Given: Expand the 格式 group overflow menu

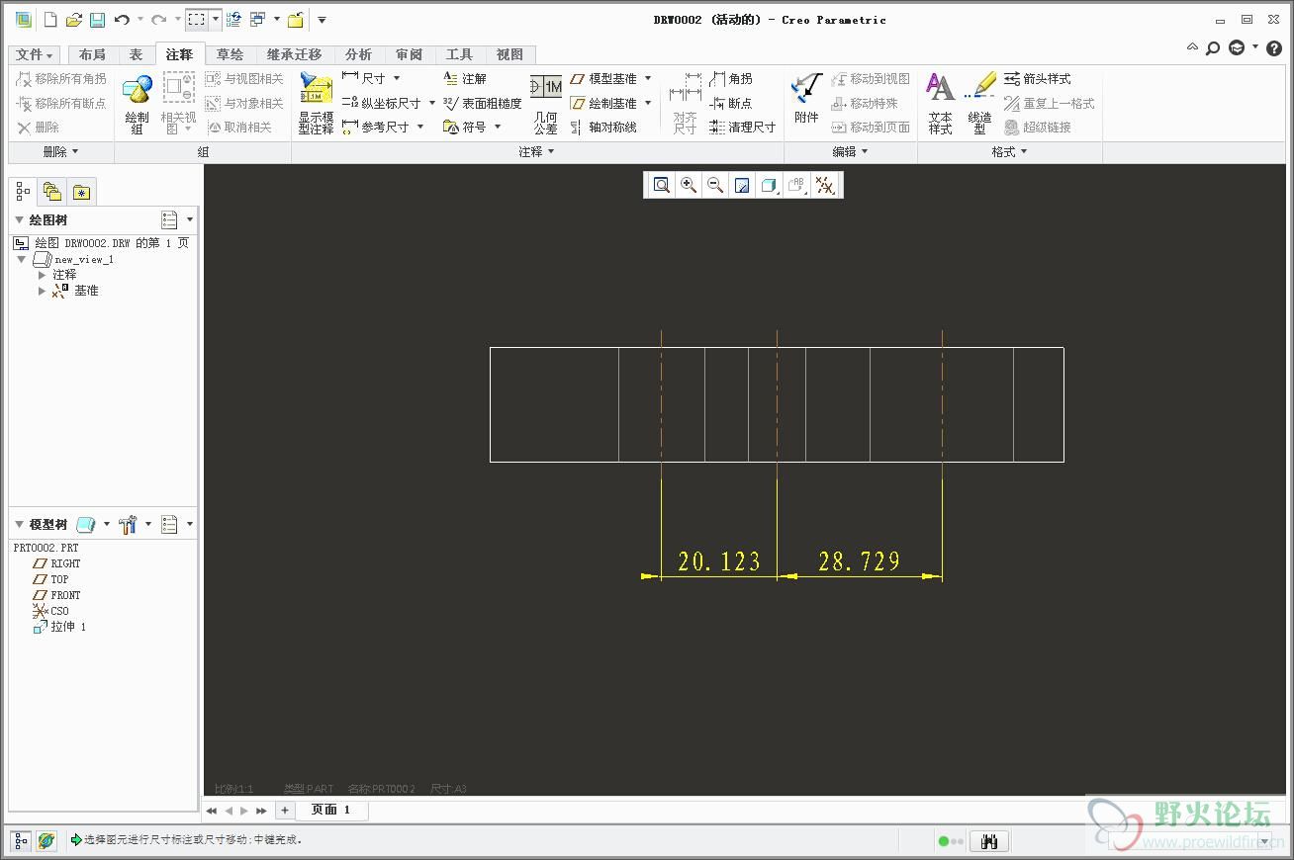Looking at the screenshot, I should pyautogui.click(x=1010, y=152).
